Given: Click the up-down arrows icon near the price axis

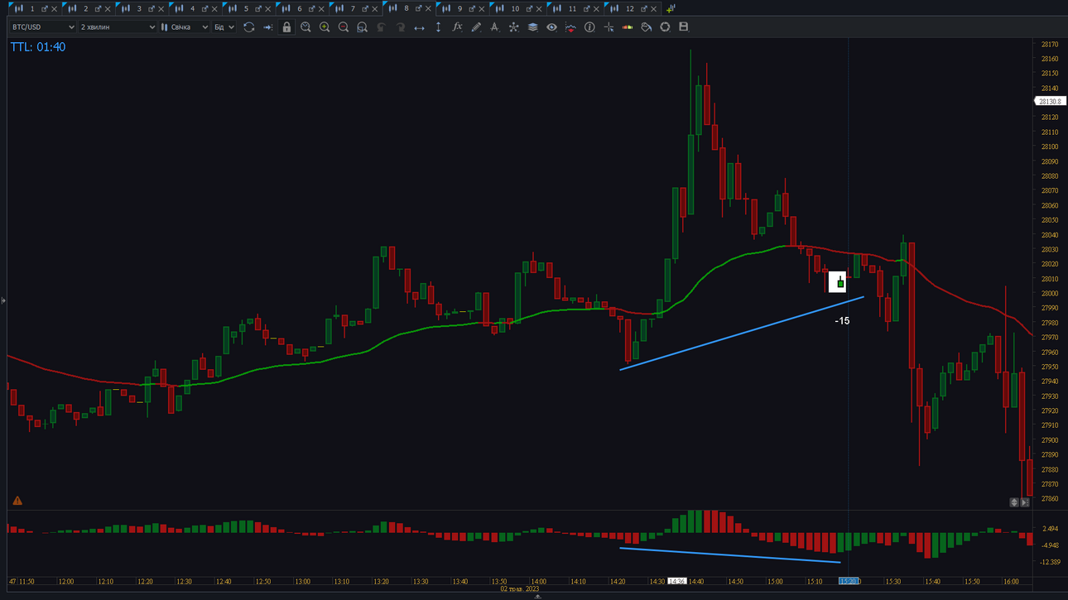Looking at the screenshot, I should (1014, 502).
